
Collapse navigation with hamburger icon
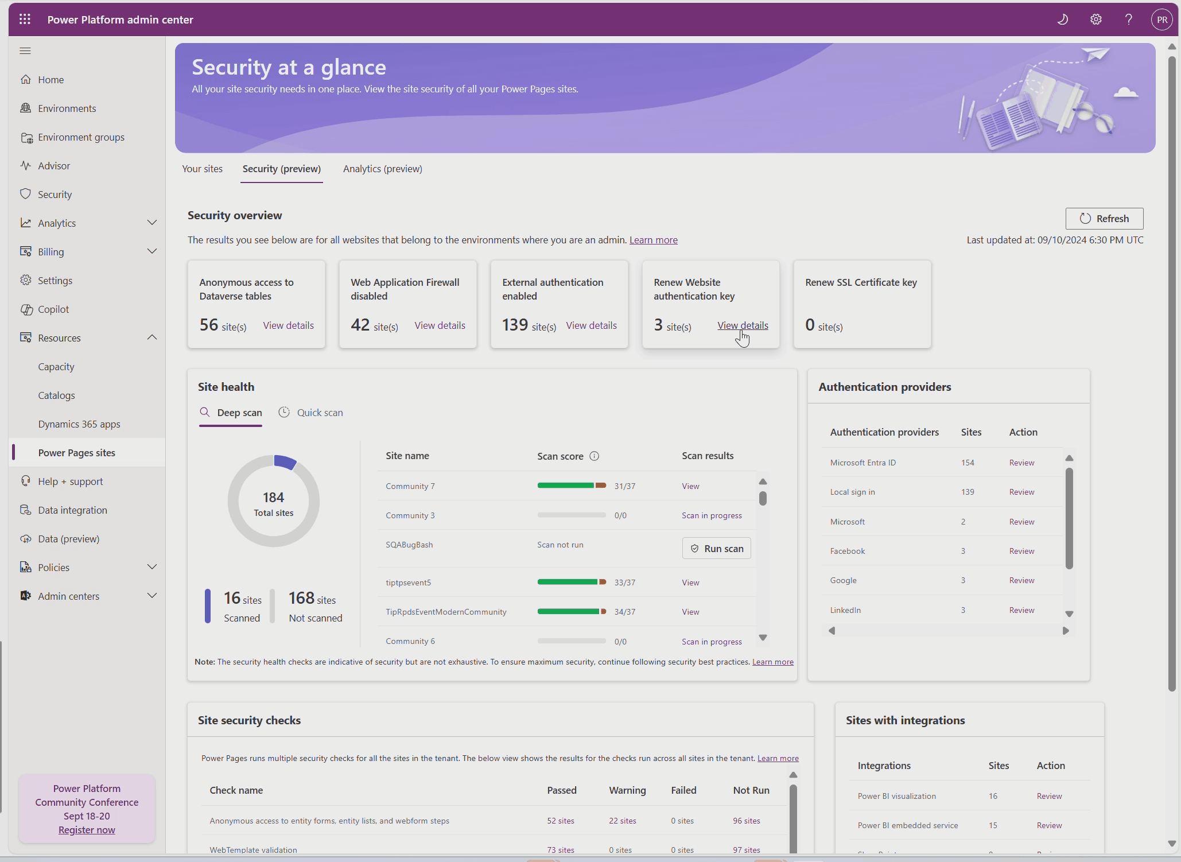pyautogui.click(x=25, y=51)
